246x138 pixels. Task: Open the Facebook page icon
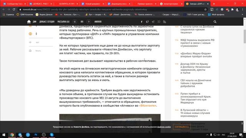tap(141, 22)
